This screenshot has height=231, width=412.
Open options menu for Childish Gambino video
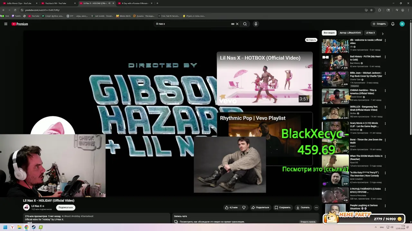(x=385, y=91)
